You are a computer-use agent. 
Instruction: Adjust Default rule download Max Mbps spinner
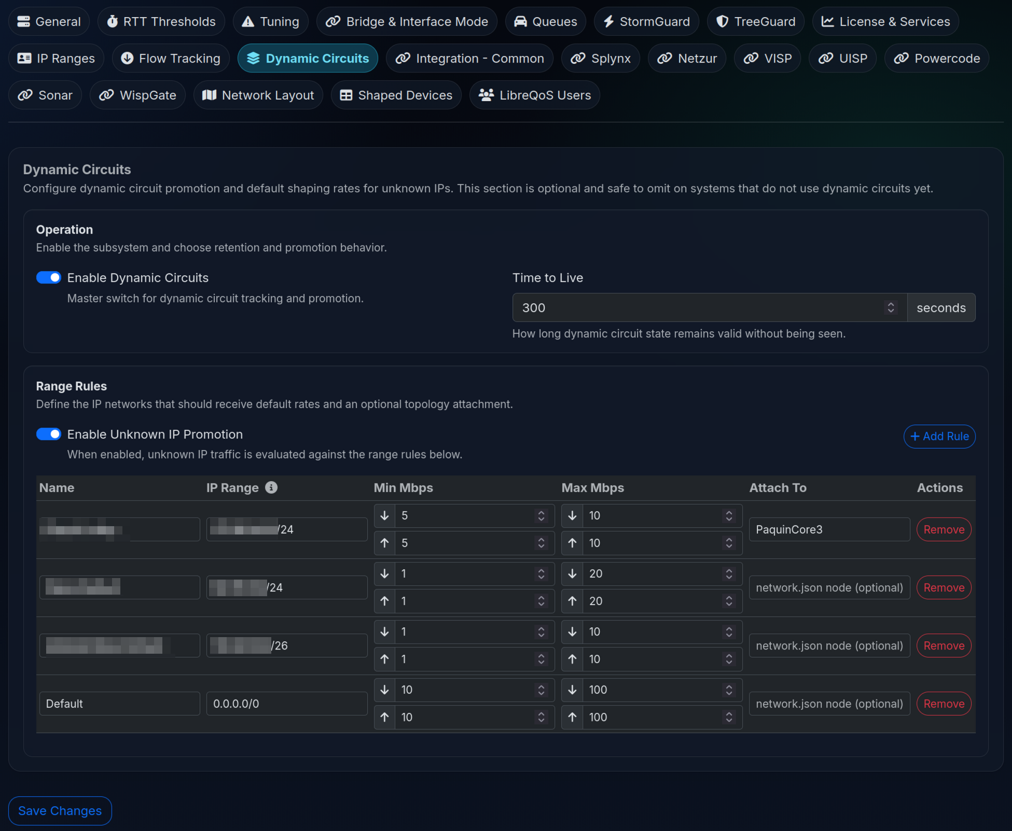click(729, 690)
